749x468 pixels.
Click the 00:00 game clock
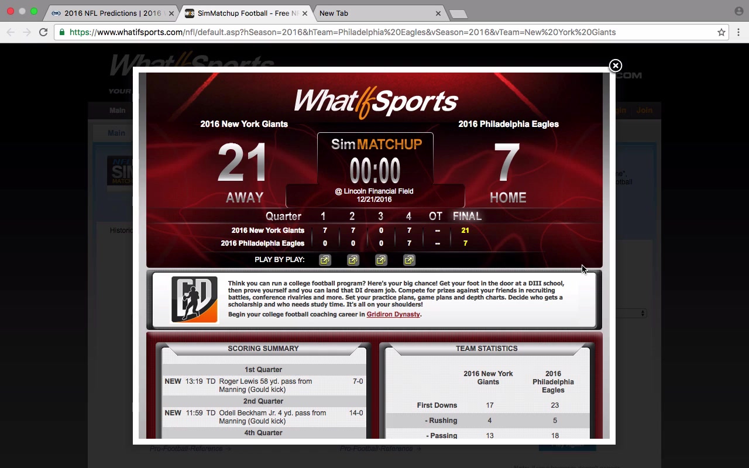[x=375, y=171]
